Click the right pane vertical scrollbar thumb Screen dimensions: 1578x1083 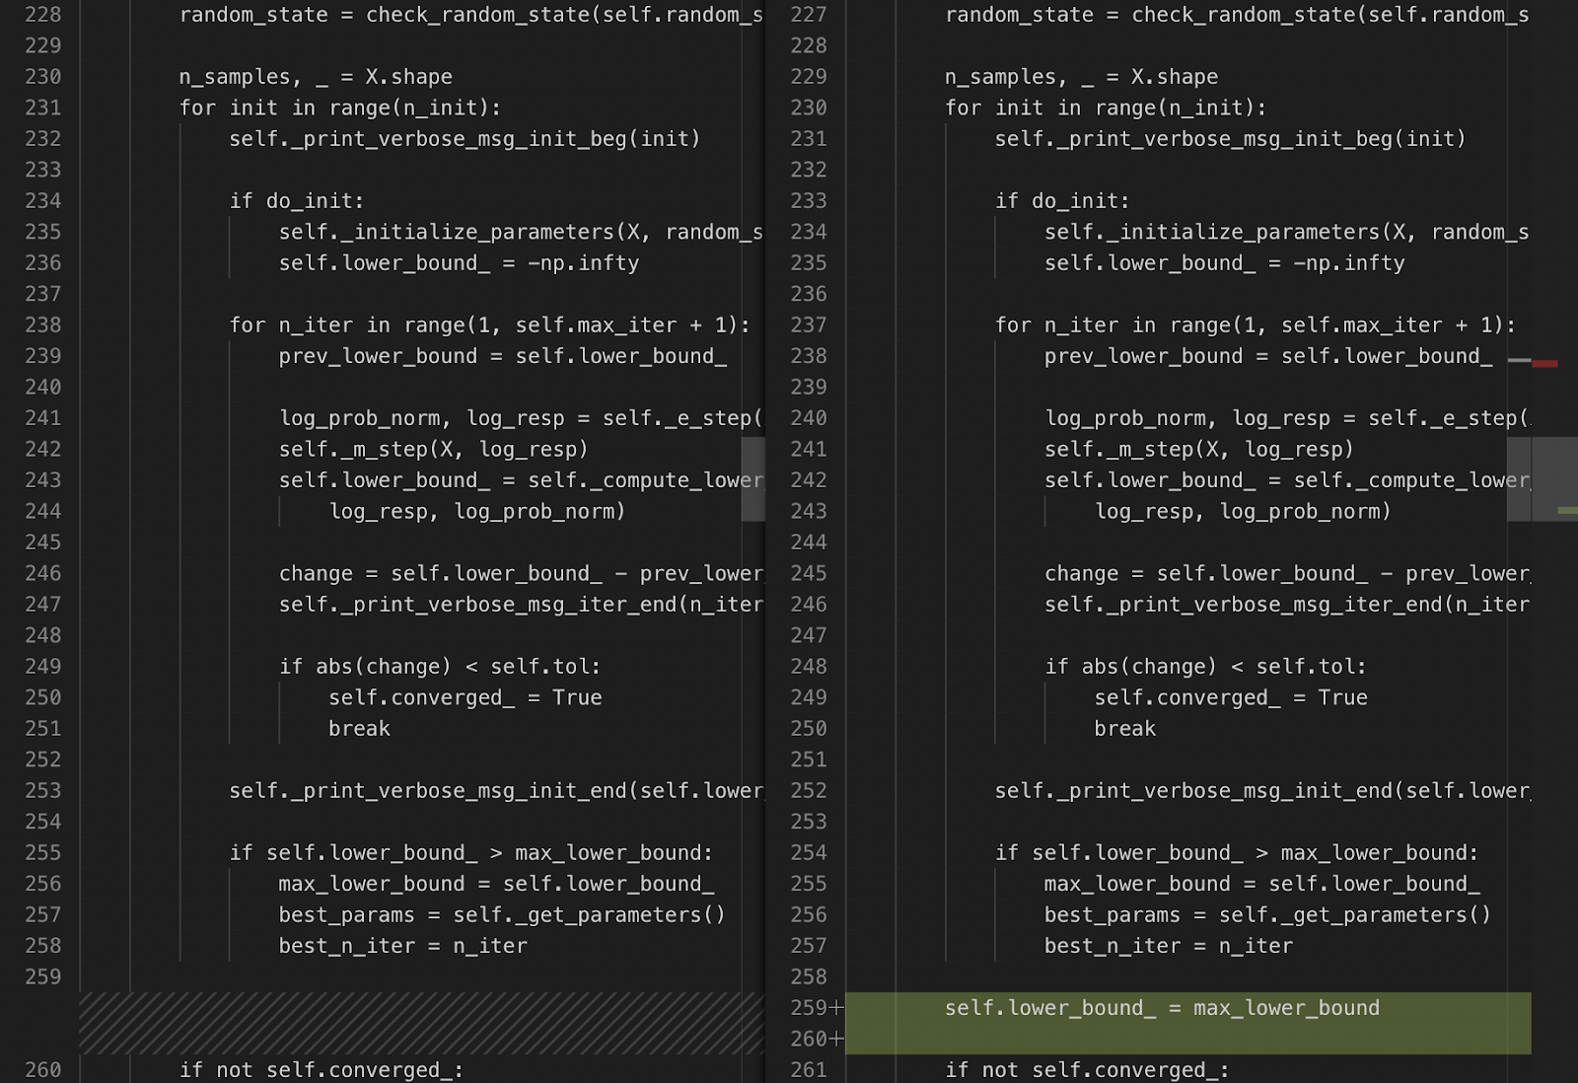pyautogui.click(x=1519, y=479)
